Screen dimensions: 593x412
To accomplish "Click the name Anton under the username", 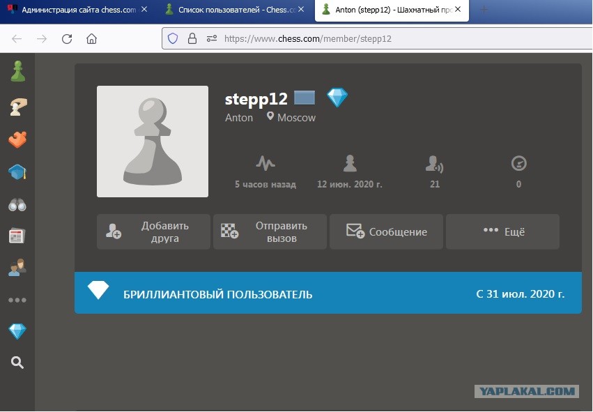I will [x=239, y=118].
